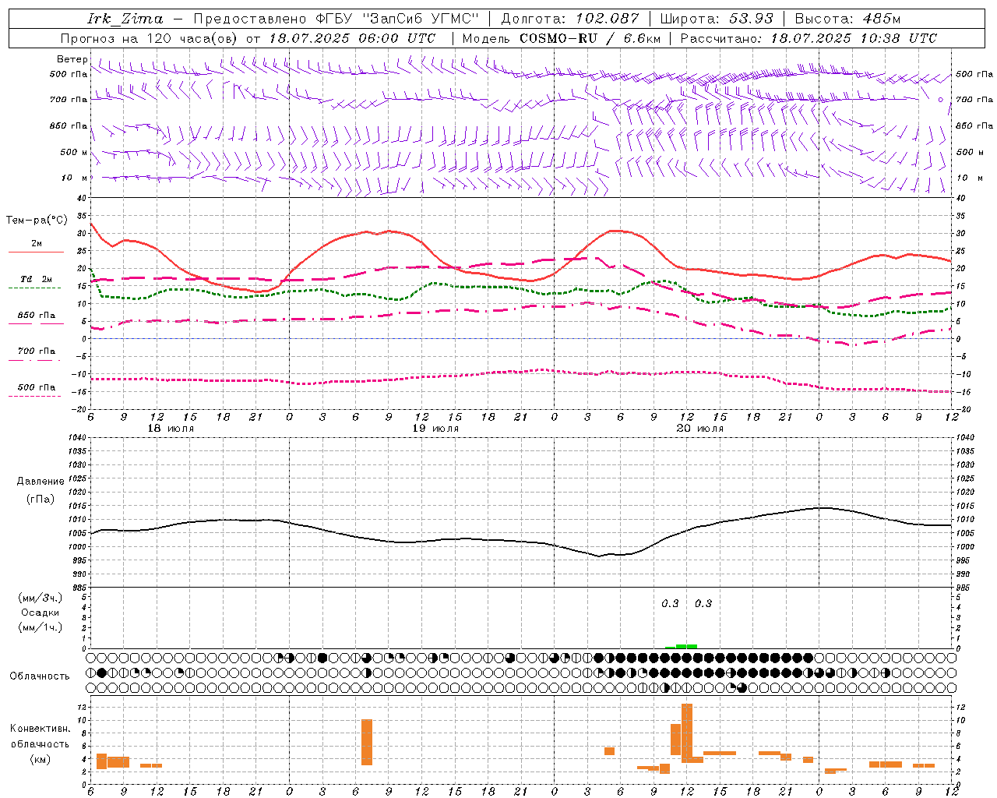Click the Высота: 485м value

tap(848, 19)
